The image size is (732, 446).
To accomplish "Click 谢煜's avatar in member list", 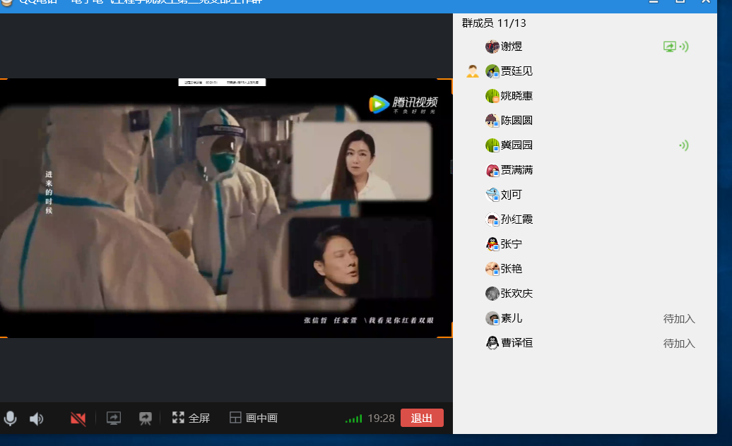I will pyautogui.click(x=492, y=47).
